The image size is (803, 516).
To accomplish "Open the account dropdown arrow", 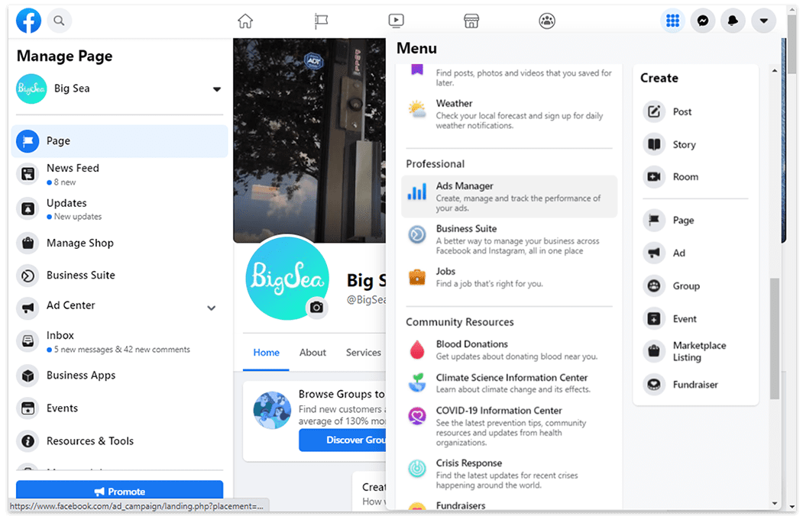I will pyautogui.click(x=763, y=21).
